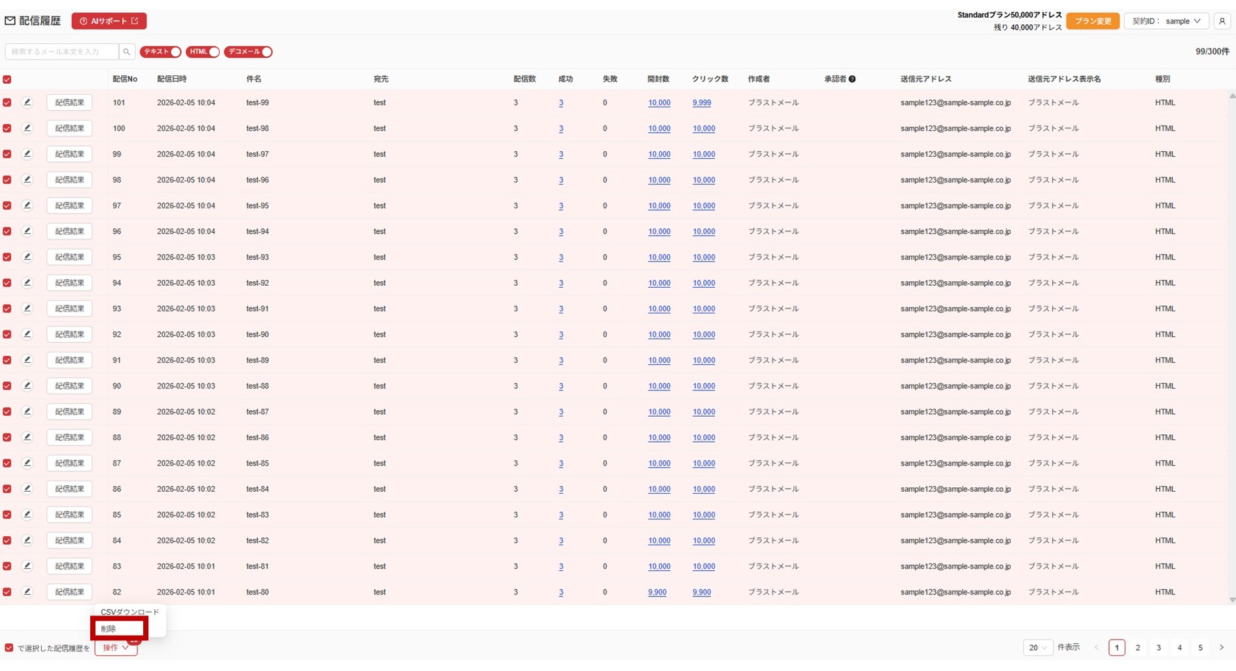Click edit pencil icon for test-99 row

pyautogui.click(x=27, y=103)
